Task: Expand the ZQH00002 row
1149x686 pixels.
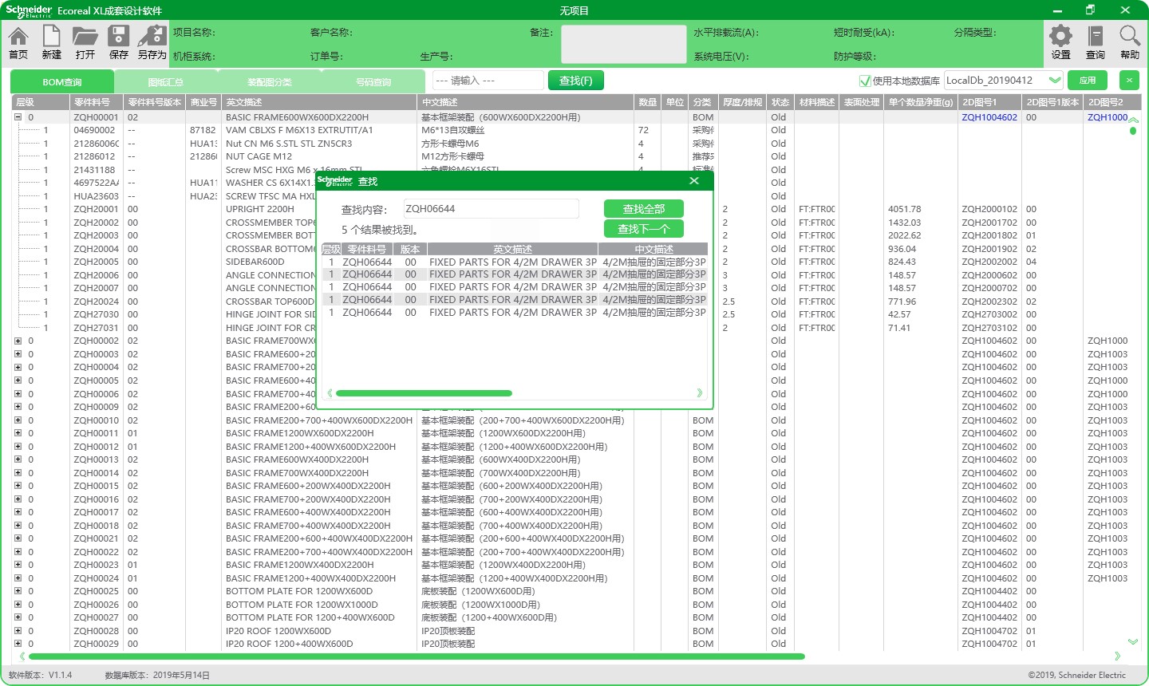Action: point(18,341)
